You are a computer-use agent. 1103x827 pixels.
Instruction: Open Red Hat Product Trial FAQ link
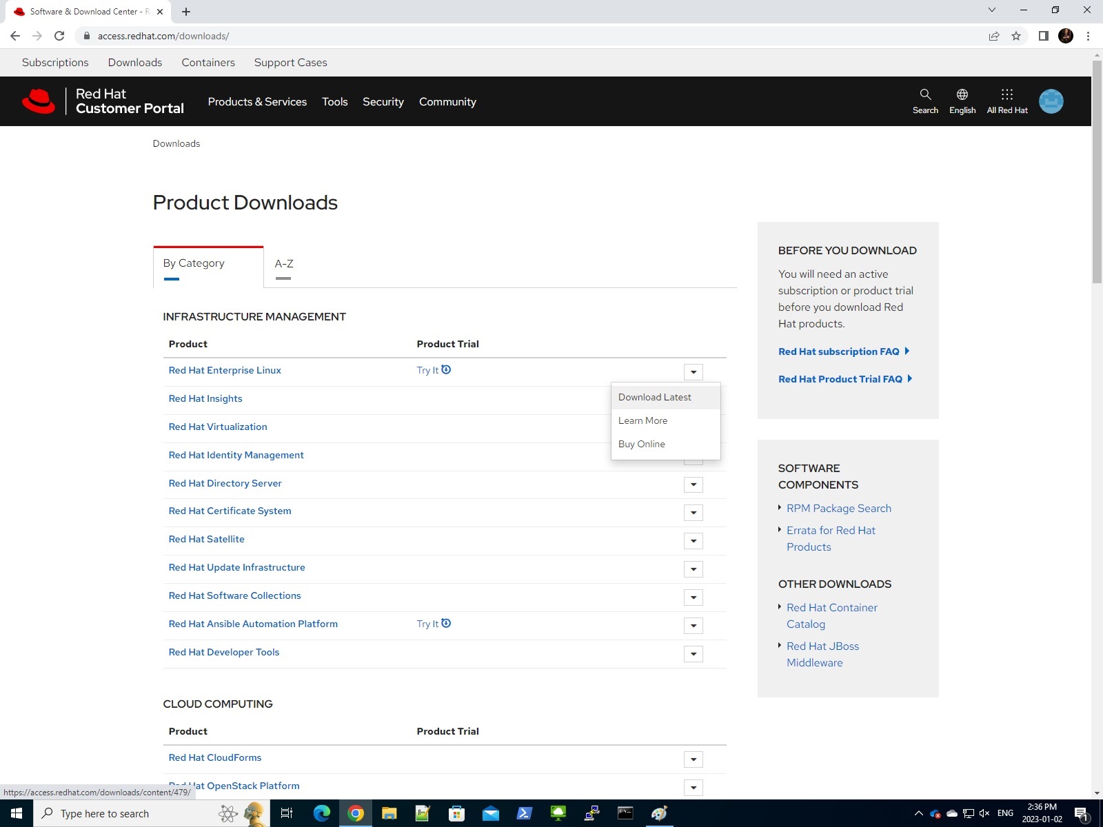click(x=845, y=379)
